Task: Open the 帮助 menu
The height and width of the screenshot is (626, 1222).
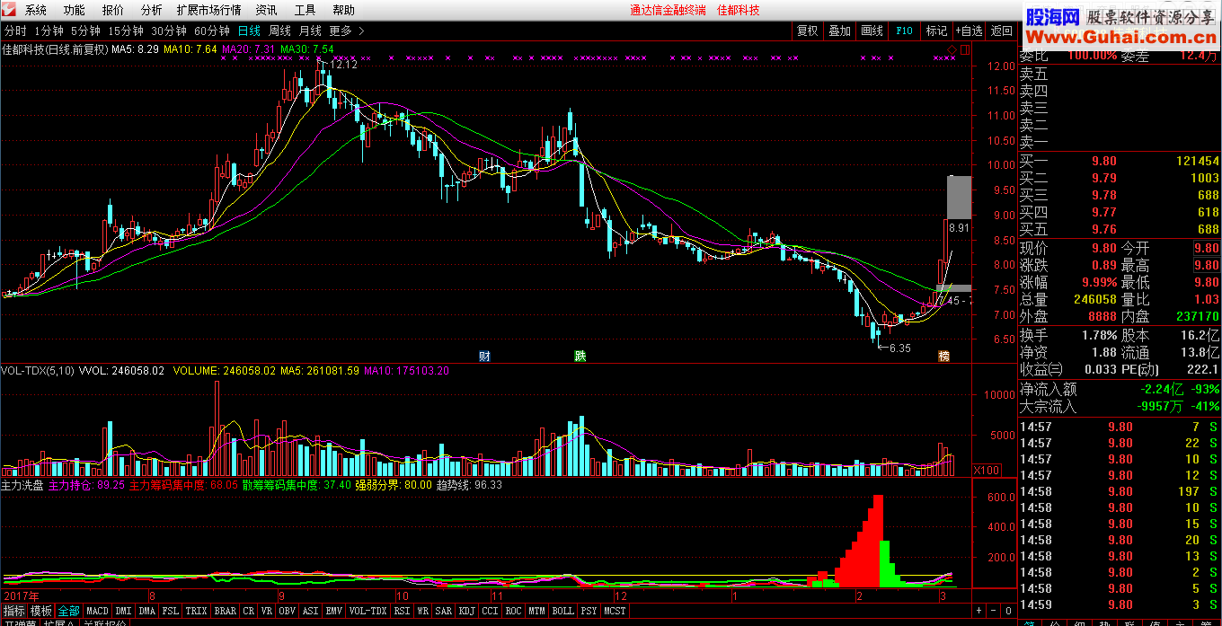Action: pyautogui.click(x=343, y=10)
